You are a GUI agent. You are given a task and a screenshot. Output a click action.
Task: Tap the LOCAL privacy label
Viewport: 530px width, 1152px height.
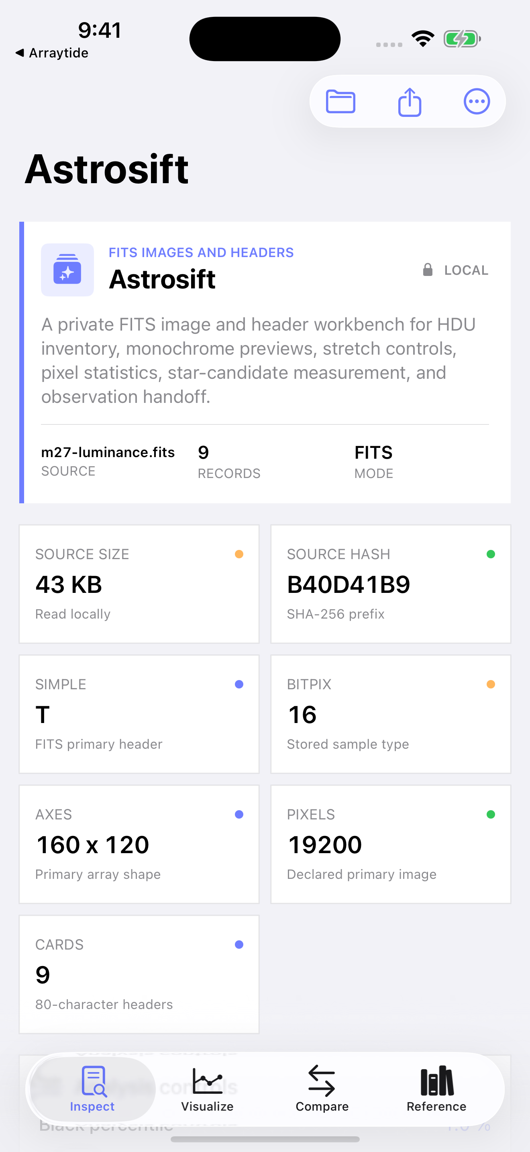coord(466,270)
